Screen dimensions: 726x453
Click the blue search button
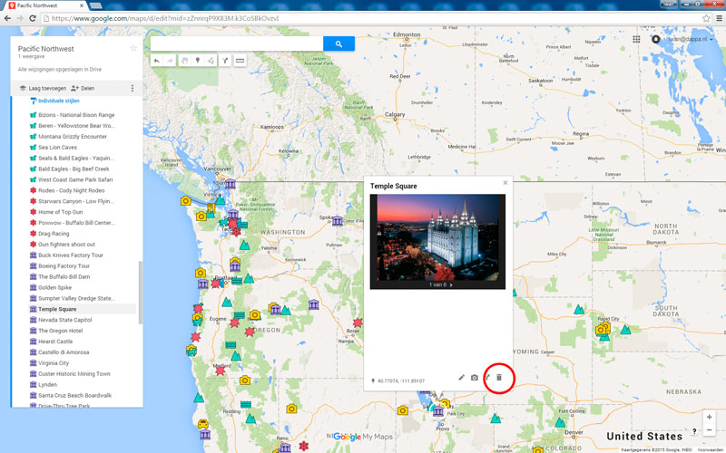coord(338,43)
